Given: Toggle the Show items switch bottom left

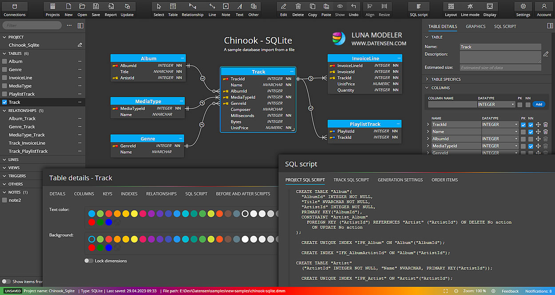Looking at the screenshot, I should coord(8,281).
